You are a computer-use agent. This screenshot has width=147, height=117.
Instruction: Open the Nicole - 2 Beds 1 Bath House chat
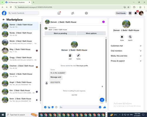click(20, 42)
